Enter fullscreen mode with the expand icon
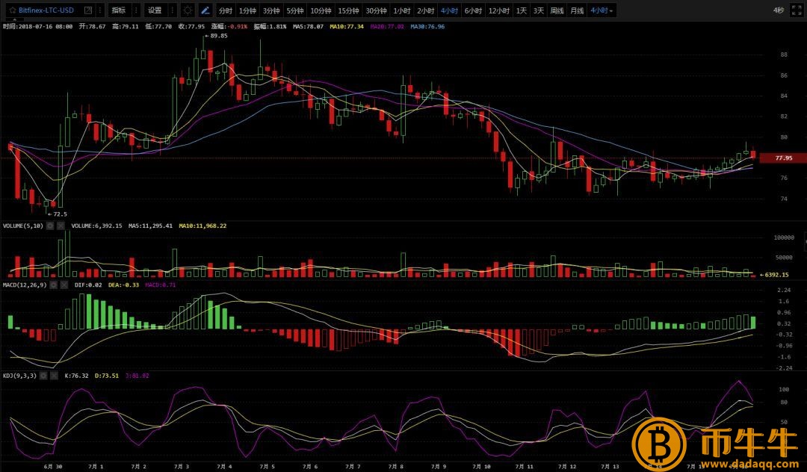 (797, 10)
